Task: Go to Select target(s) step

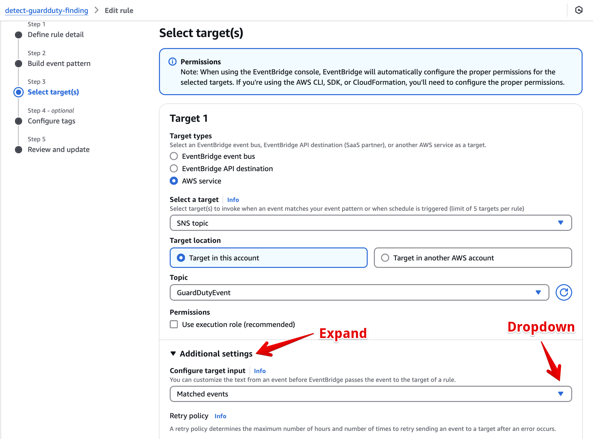Action: point(53,92)
